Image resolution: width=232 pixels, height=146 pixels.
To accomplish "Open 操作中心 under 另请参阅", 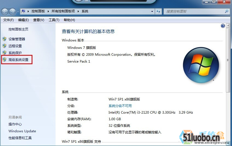I will [15, 124].
